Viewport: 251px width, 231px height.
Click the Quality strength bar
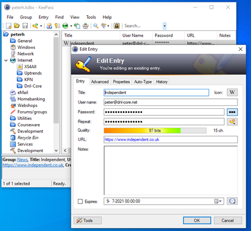coord(155,130)
